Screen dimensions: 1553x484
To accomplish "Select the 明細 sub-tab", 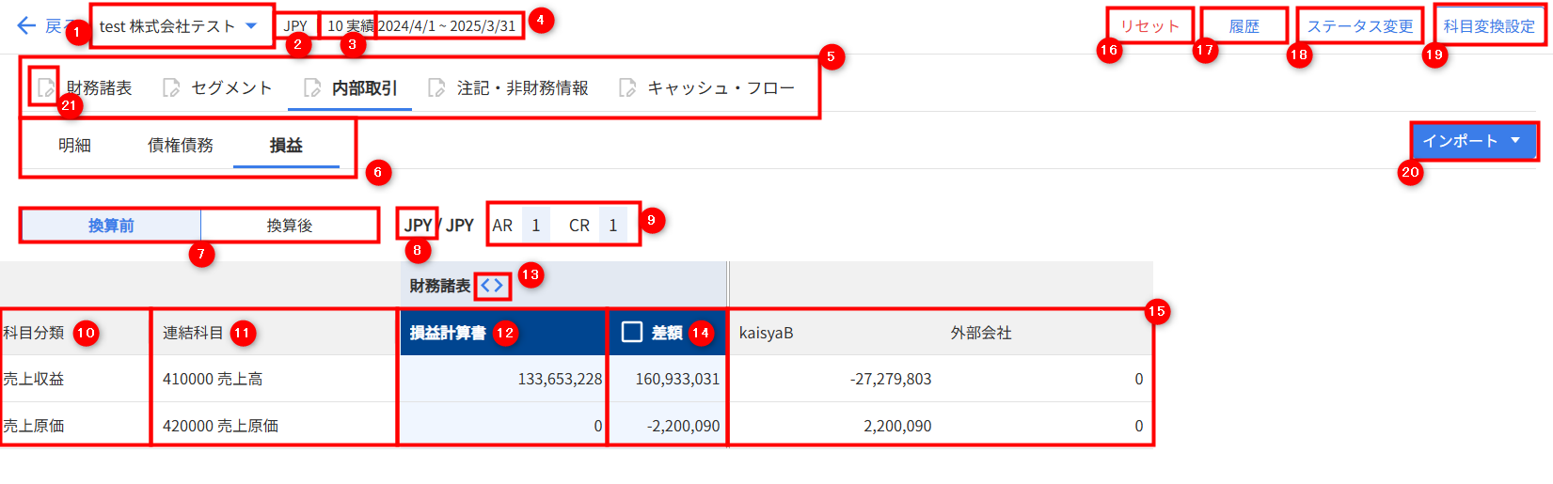I will click(74, 146).
